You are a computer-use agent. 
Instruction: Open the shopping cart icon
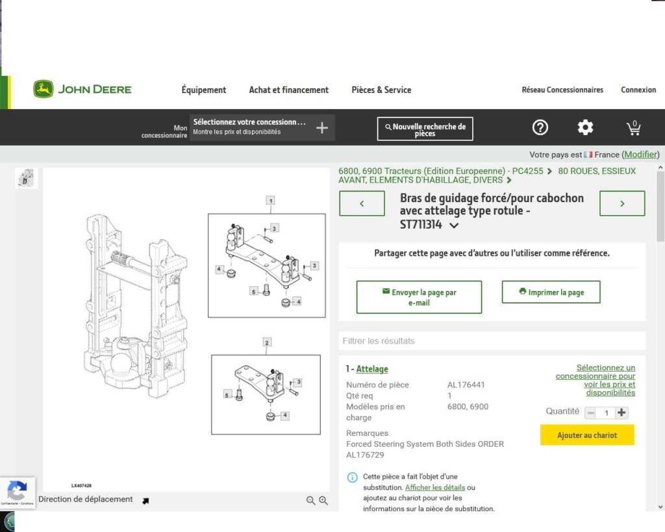(x=634, y=128)
